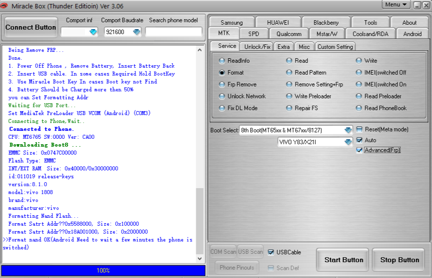Open the Unlock/Fix sub-tab
Viewport: 432px width, 278px height.
257,47
